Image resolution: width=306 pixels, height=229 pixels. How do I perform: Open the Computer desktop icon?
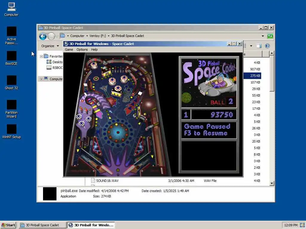11,9
